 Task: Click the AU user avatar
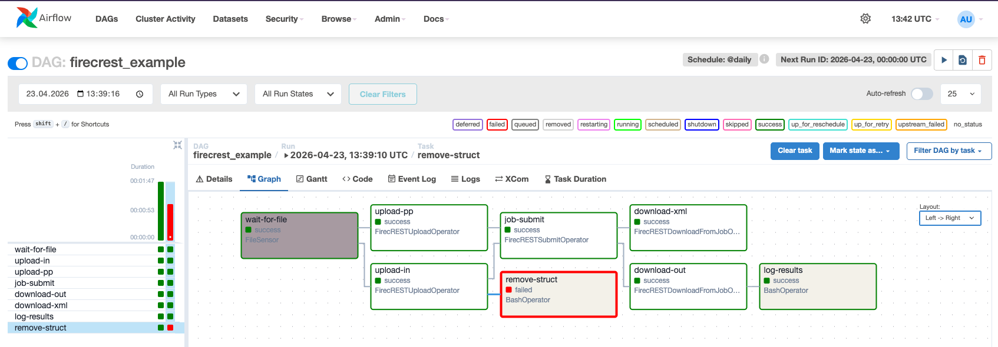(966, 19)
